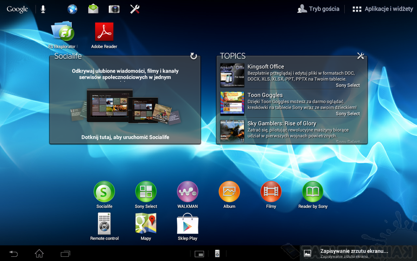Tap 'Dotknij tutaj, aby uruchomić Socialife'
Image resolution: width=417 pixels, height=261 pixels.
pyautogui.click(x=125, y=137)
